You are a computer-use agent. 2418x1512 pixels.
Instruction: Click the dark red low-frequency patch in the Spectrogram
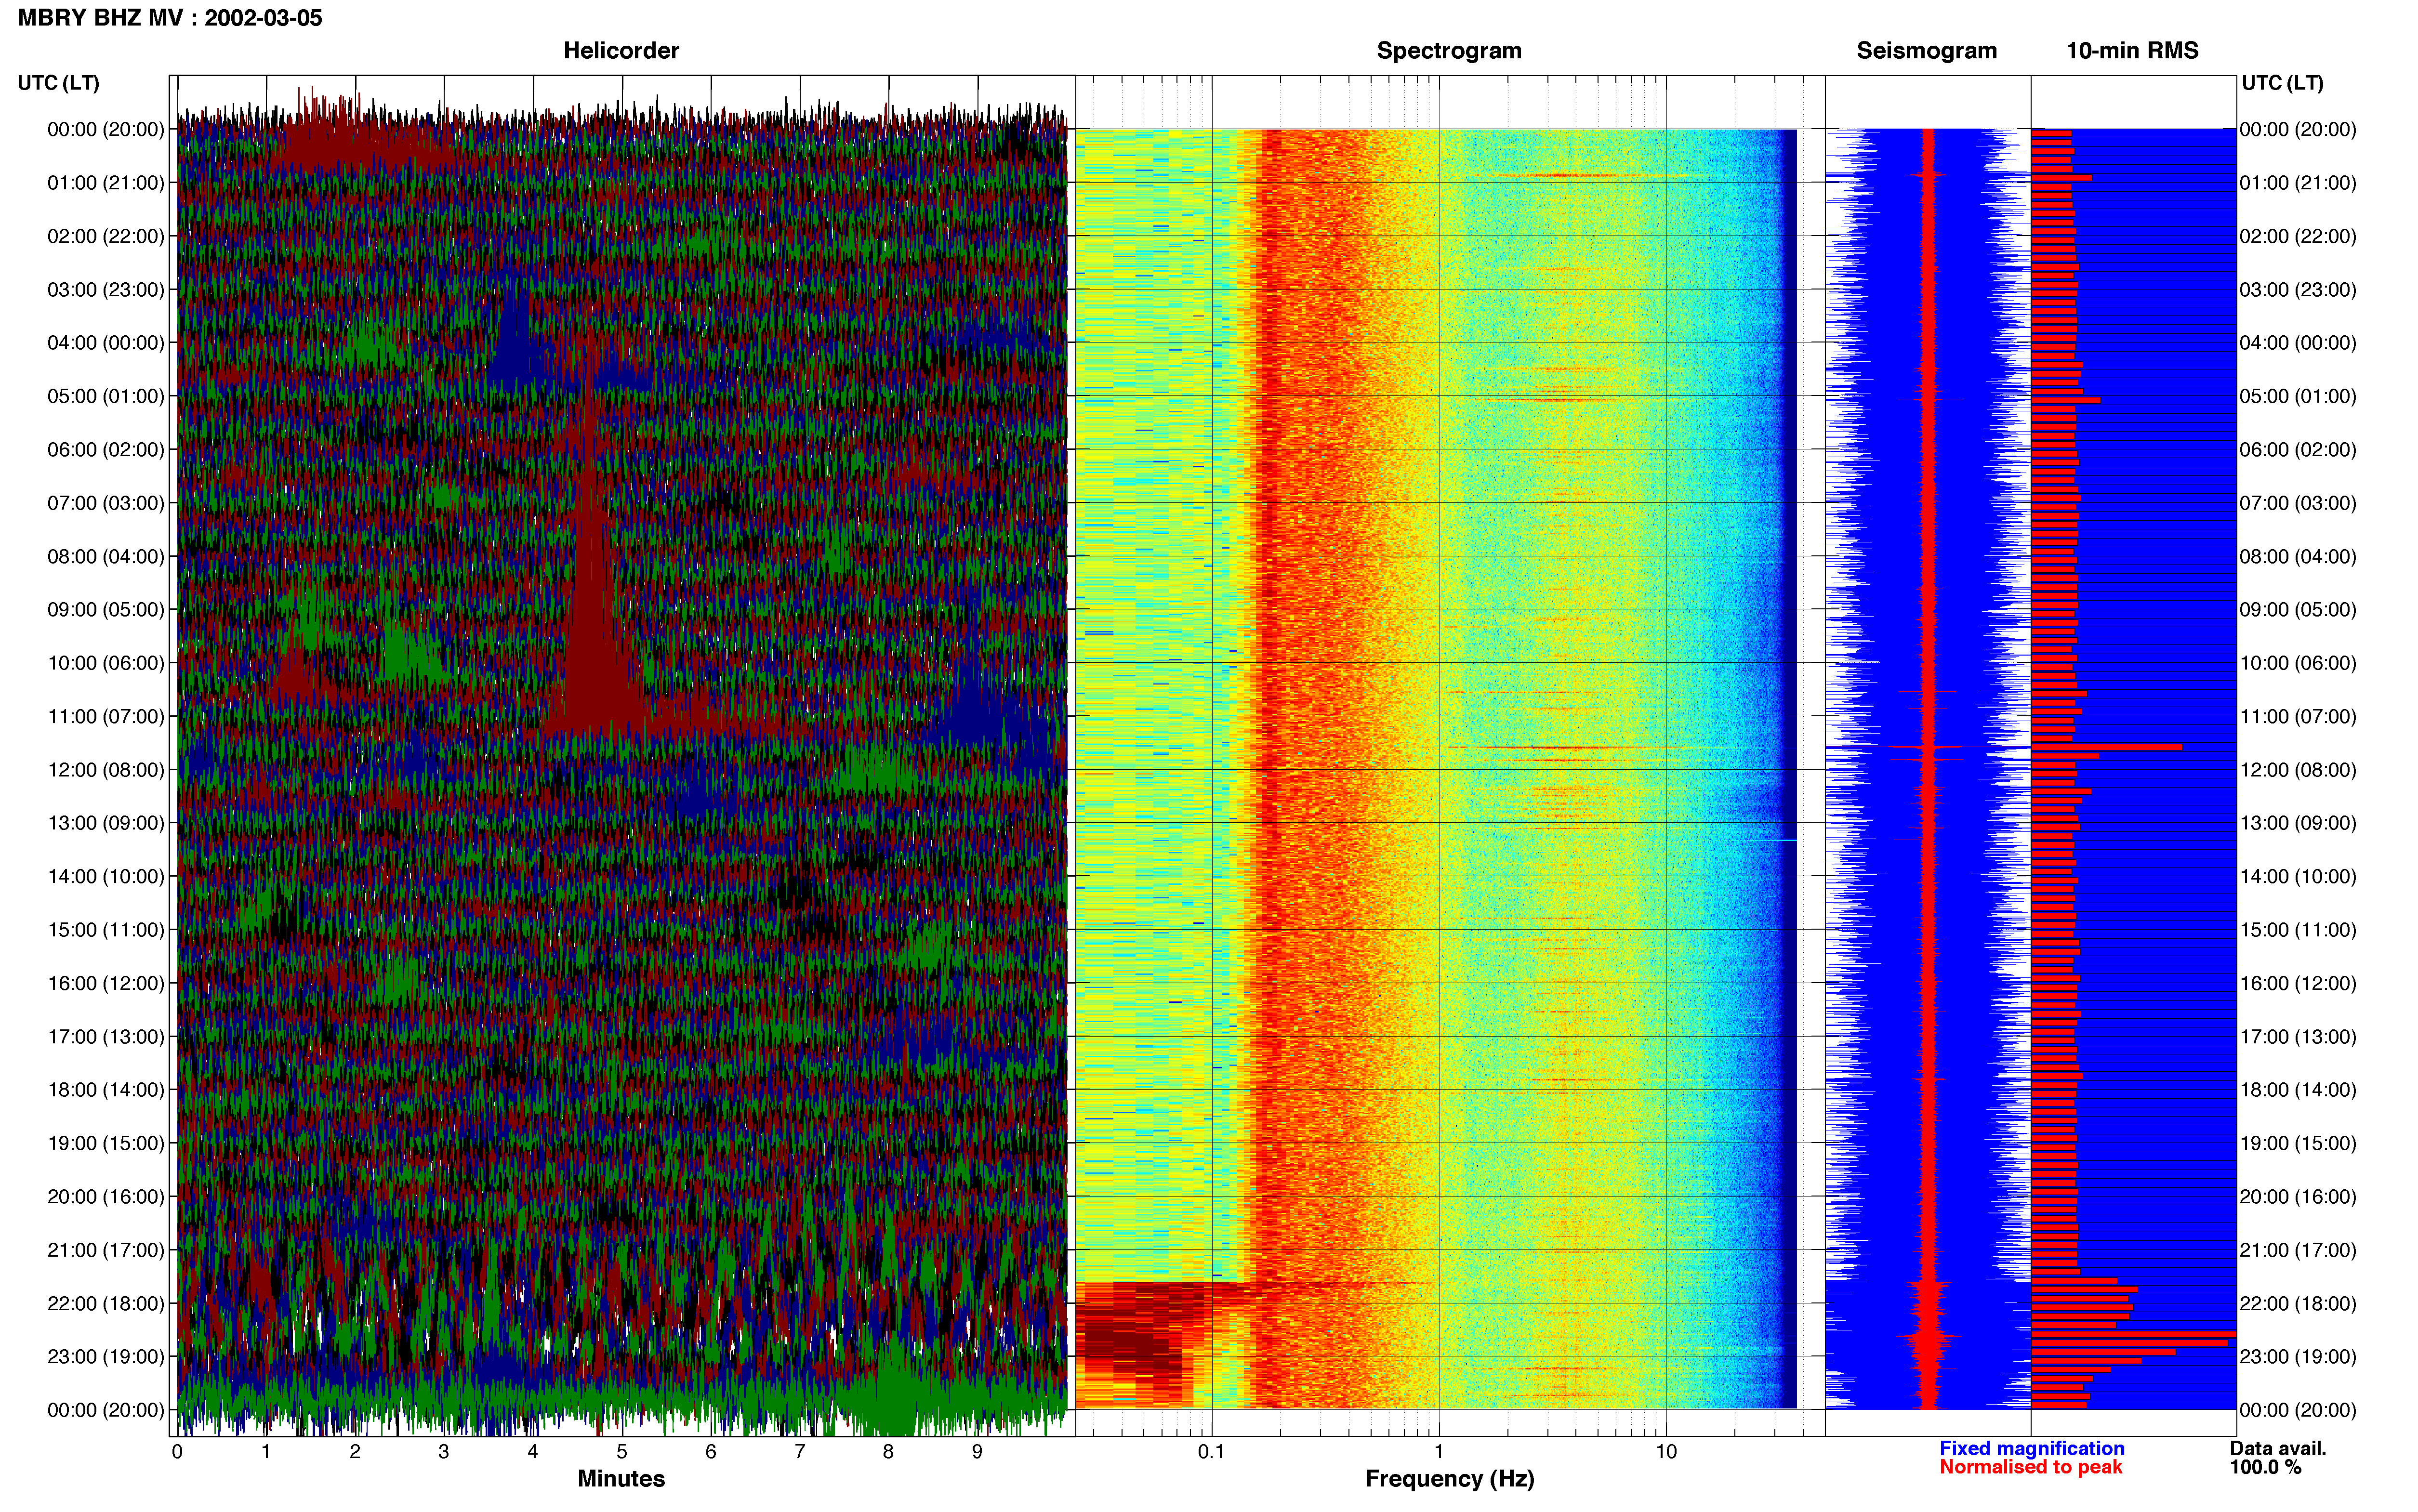(x=1145, y=1344)
